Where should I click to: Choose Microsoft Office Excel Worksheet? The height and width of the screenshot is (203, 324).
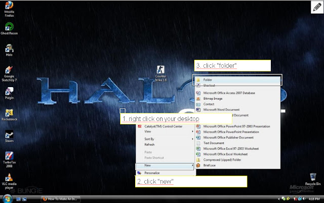237,154
